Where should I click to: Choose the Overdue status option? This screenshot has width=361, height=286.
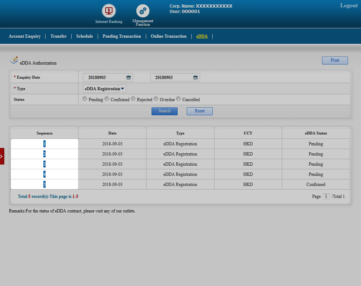pos(156,99)
